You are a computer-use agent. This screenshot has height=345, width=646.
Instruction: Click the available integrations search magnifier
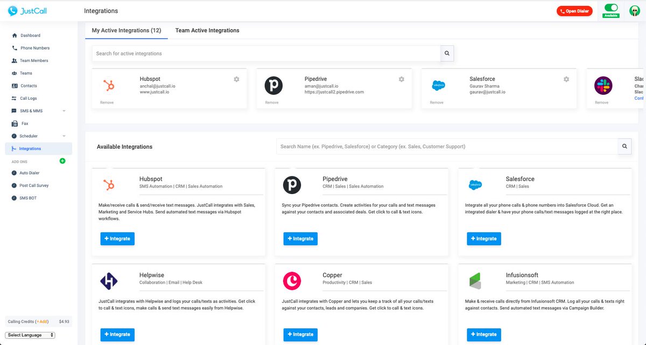click(624, 146)
